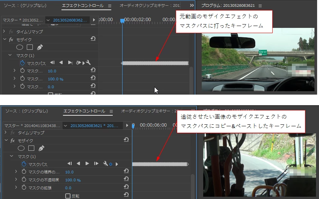Image resolution: width=319 pixels, height=199 pixels.
Task: Select pen mask tool in lower Mosaic effect
Action: 41,148
